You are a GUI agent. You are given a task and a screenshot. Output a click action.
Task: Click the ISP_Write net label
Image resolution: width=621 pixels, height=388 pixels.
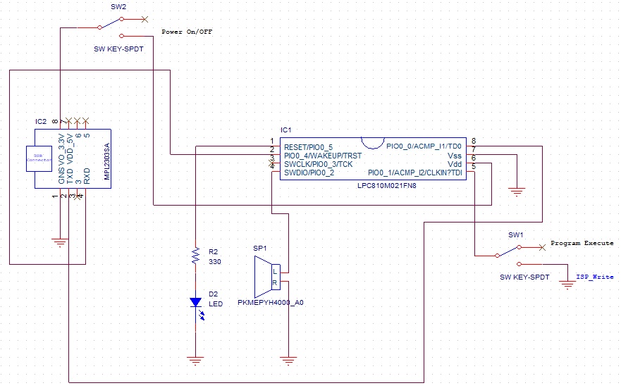(x=594, y=277)
